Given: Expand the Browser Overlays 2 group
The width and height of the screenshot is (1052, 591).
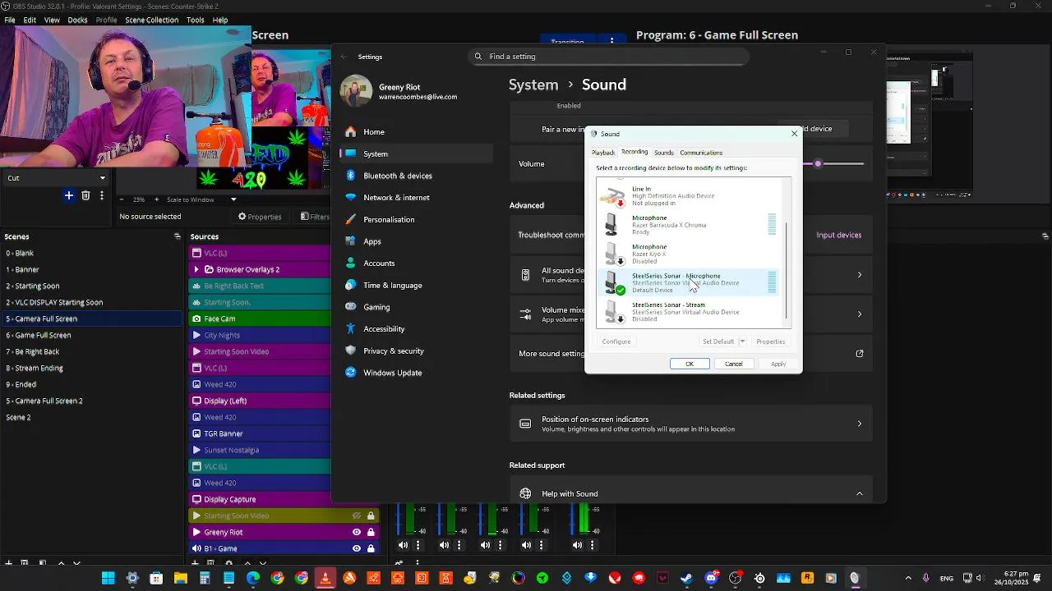Looking at the screenshot, I should point(196,269).
